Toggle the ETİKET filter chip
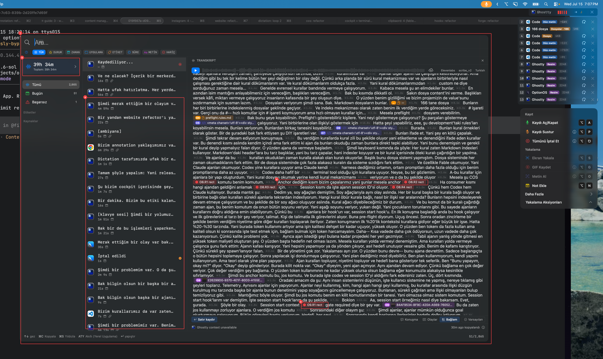The height and width of the screenshot is (359, 603). (x=115, y=52)
